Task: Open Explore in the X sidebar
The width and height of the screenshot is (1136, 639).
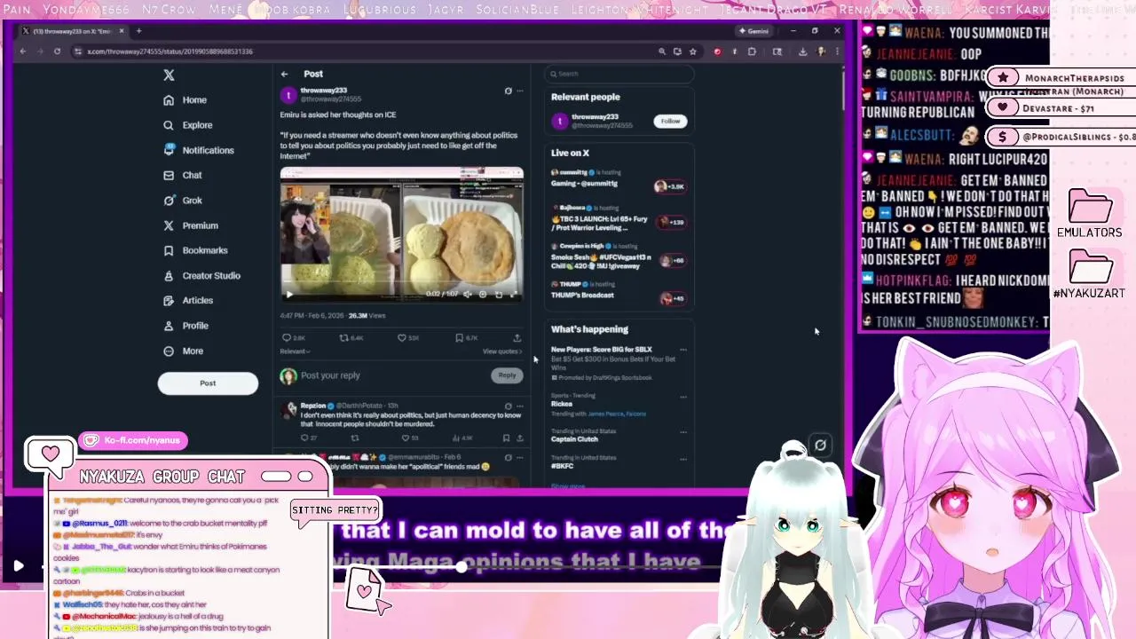Action: coord(187,125)
